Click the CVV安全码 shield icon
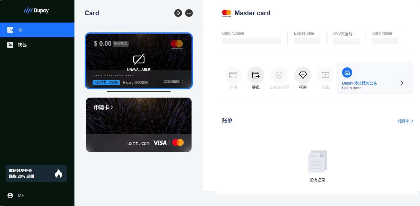 279,75
